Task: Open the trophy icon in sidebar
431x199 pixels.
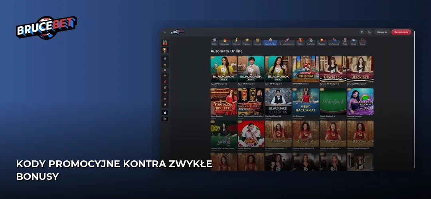Action: pyautogui.click(x=165, y=50)
